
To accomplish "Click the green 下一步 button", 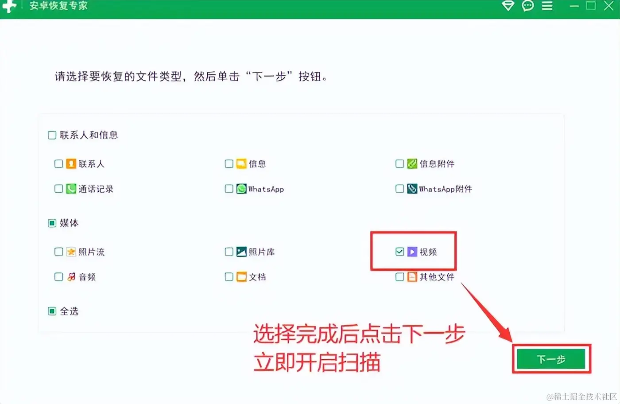I will point(551,359).
